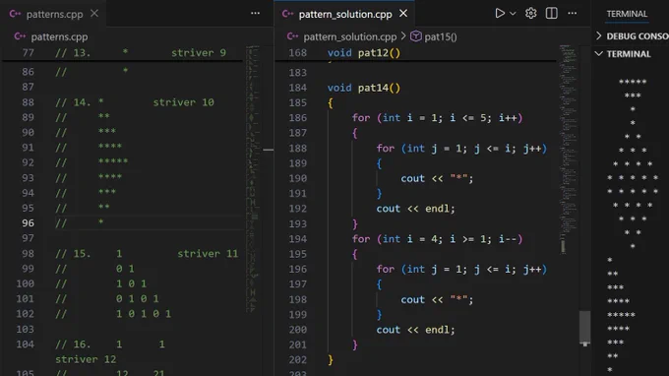669x376 pixels.
Task: Place cursor on void pat14() declaration
Action: coord(364,88)
